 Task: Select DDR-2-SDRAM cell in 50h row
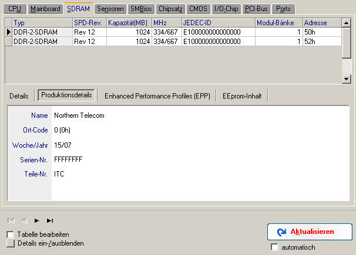[x=42, y=32]
